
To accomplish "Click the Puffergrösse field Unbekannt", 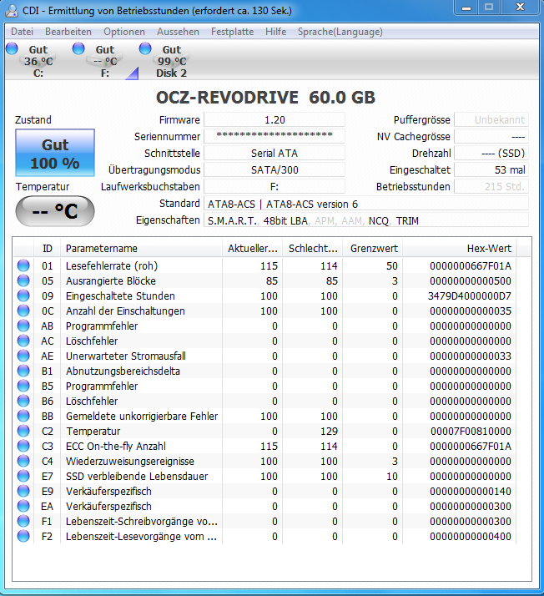I will pos(491,119).
